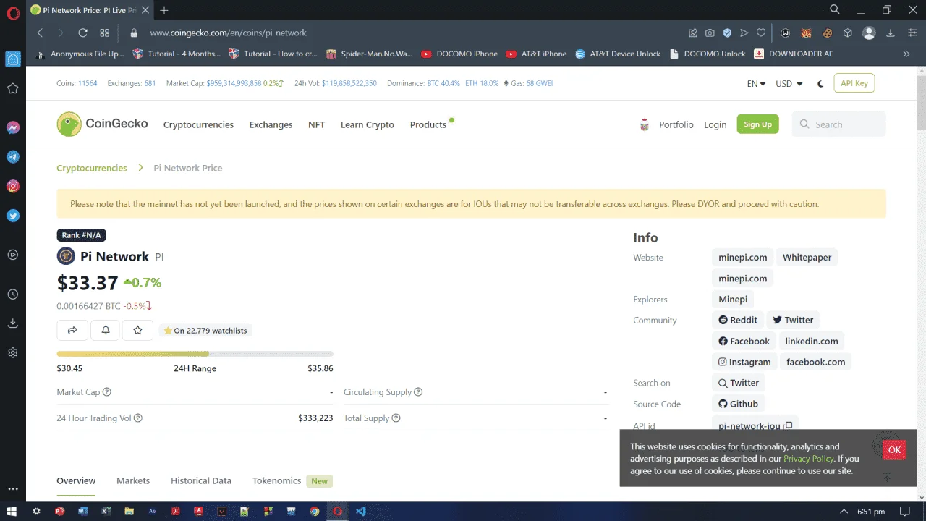Open Windows Start menu

12,511
